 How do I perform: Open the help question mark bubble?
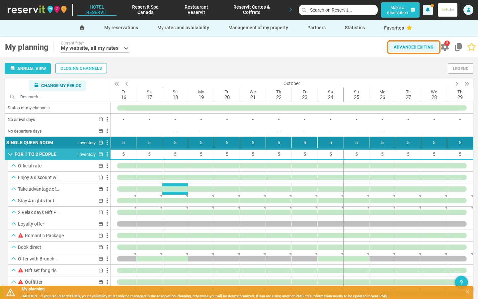(461, 282)
